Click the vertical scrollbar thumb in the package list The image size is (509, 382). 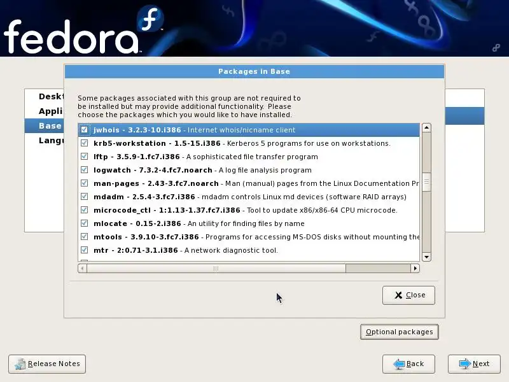(426, 182)
